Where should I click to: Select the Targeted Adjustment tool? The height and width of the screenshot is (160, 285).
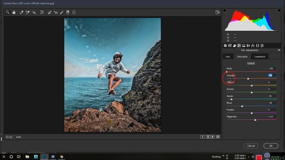[34, 12]
